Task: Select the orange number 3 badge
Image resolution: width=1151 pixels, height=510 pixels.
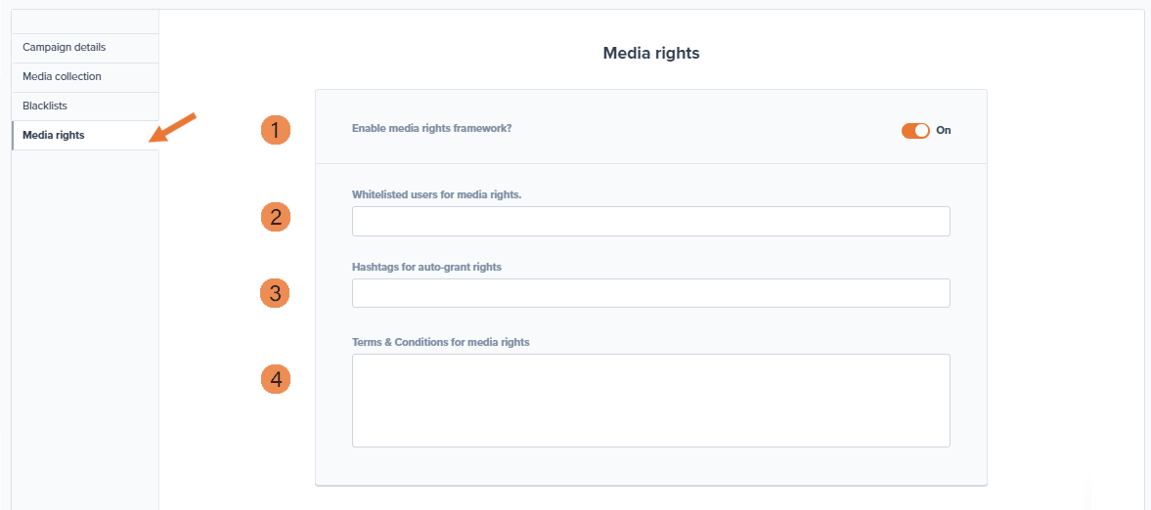Action: coord(276,293)
